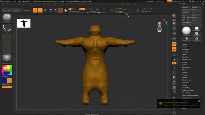Click the Local symmetry icon
The width and height of the screenshot is (205, 115).
(x=174, y=55)
